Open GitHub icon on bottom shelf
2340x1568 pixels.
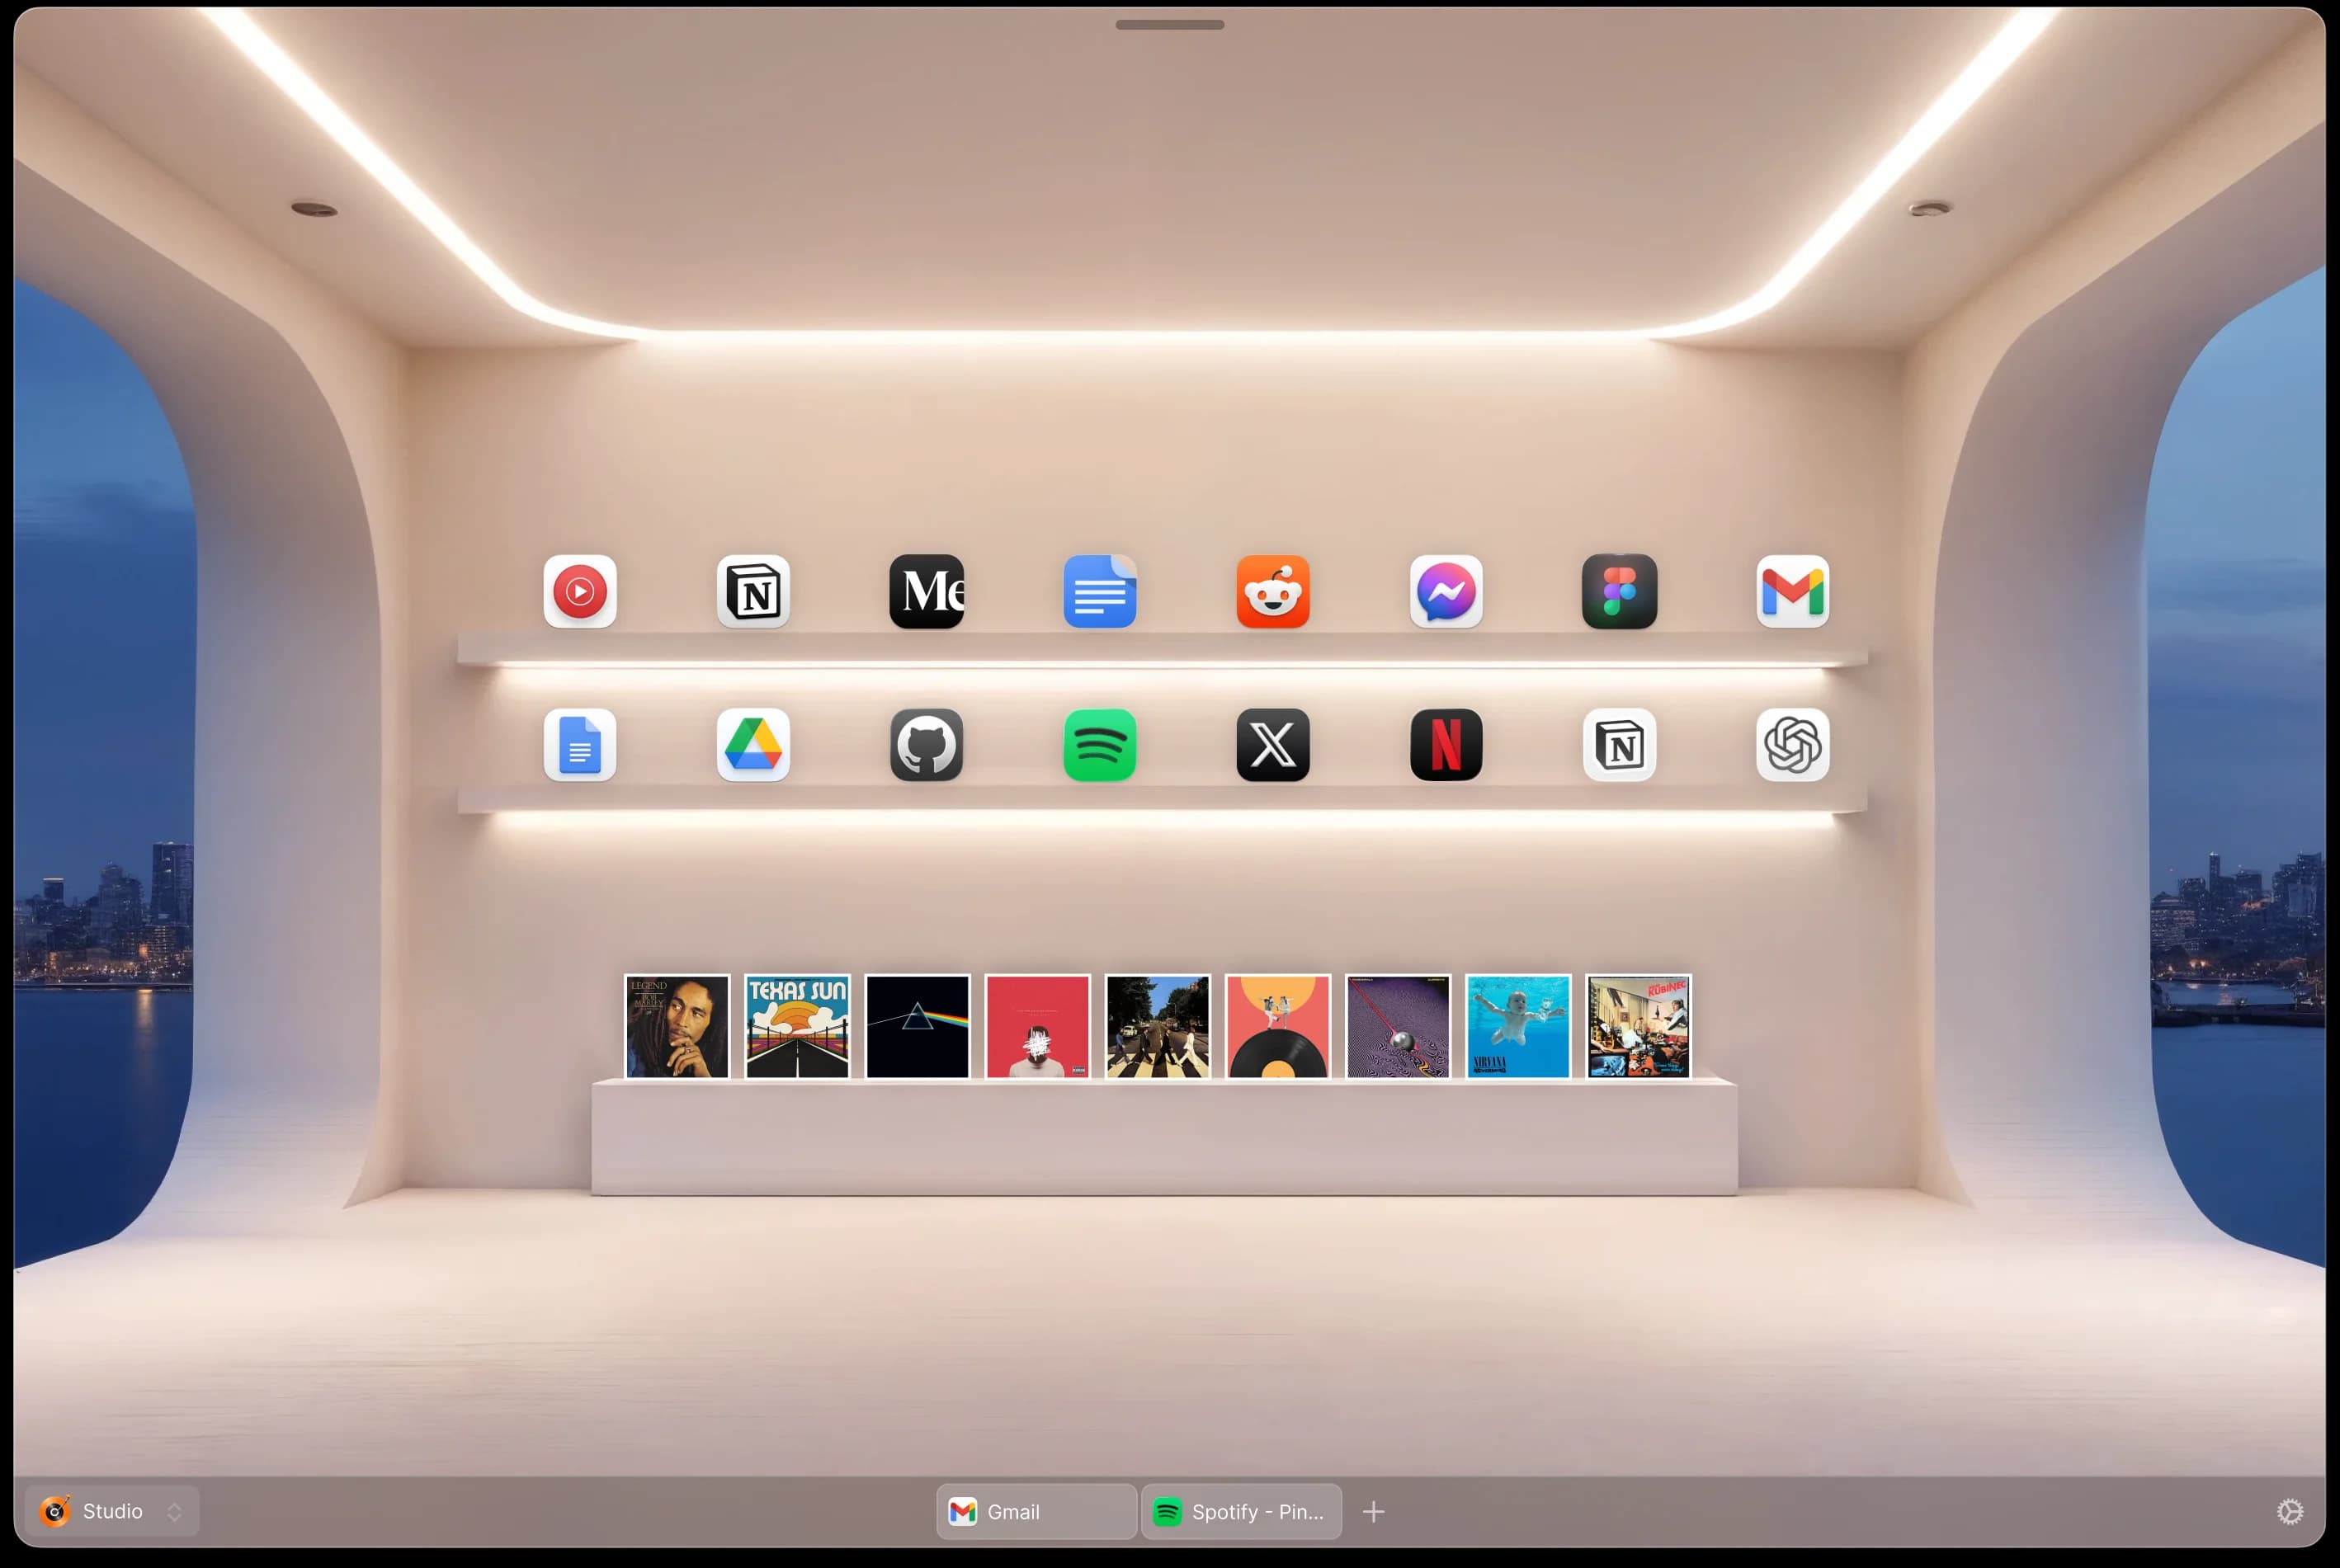click(x=927, y=745)
